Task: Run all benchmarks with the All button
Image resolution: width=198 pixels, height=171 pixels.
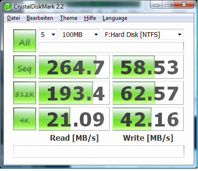Action: (25, 41)
